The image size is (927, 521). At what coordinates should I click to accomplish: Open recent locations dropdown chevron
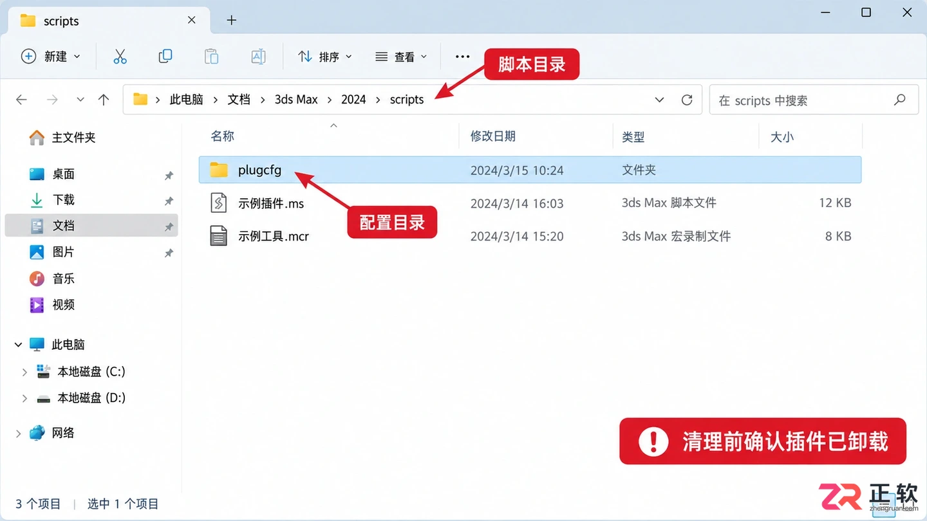point(80,100)
